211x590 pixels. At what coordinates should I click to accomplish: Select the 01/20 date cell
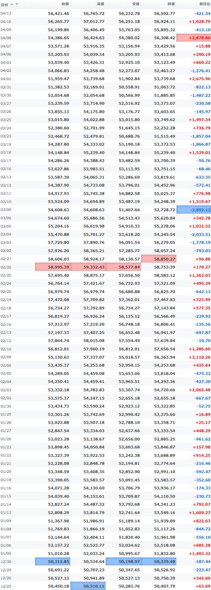click(6, 471)
